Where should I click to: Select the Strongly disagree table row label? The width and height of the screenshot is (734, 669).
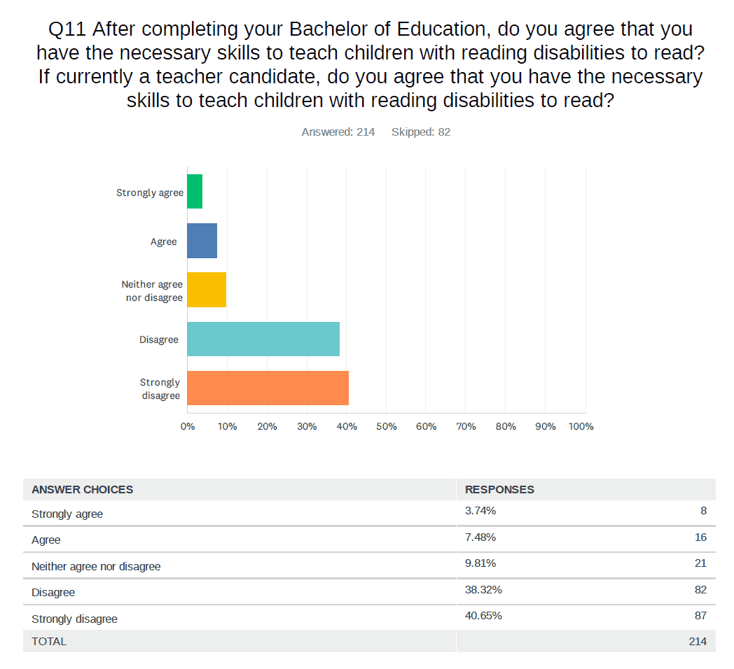point(74,619)
